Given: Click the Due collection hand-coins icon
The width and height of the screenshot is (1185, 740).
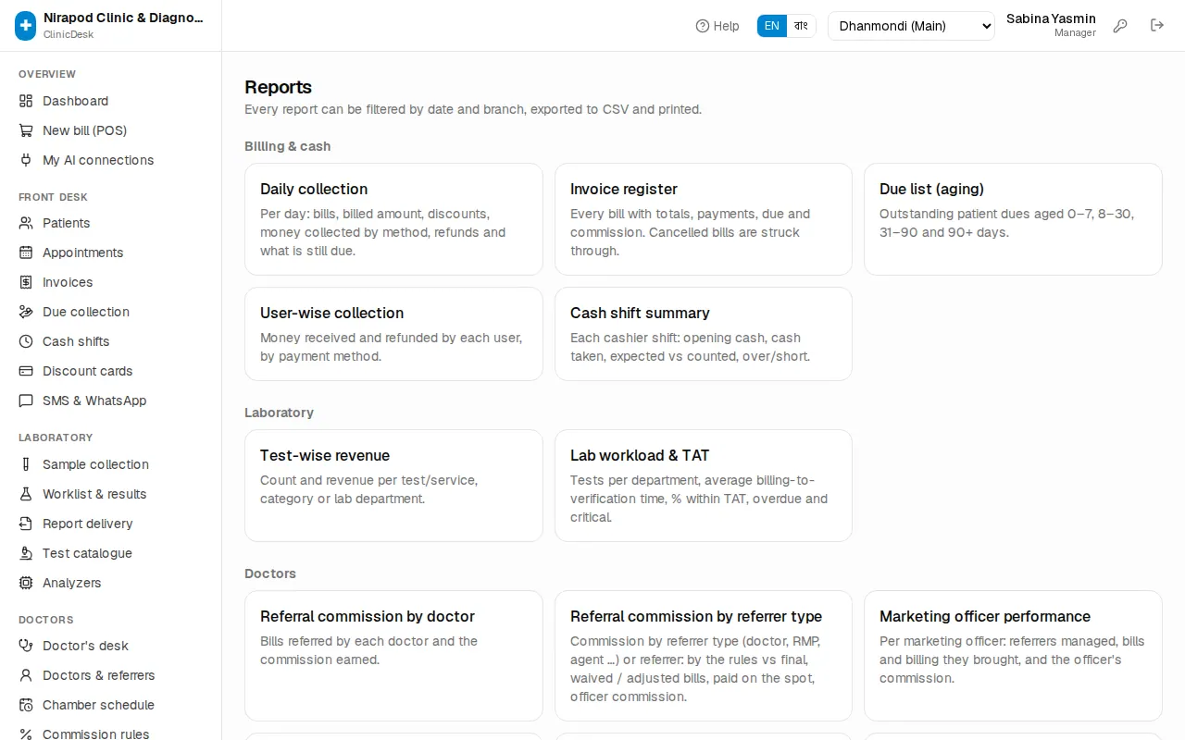Looking at the screenshot, I should [x=26, y=312].
